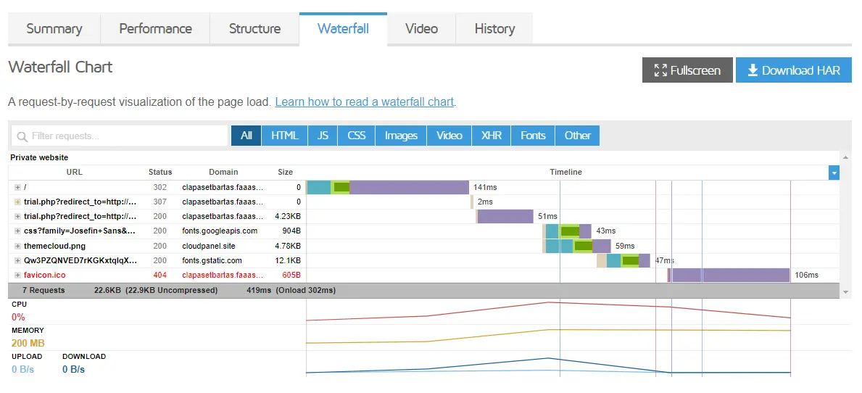Click the "7 Requests" summary text
Viewport: 862px width, 393px height.
(x=43, y=290)
